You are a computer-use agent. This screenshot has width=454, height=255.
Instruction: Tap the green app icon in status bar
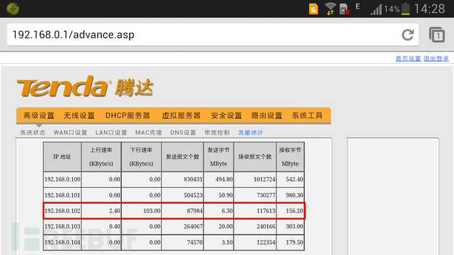(x=13, y=9)
